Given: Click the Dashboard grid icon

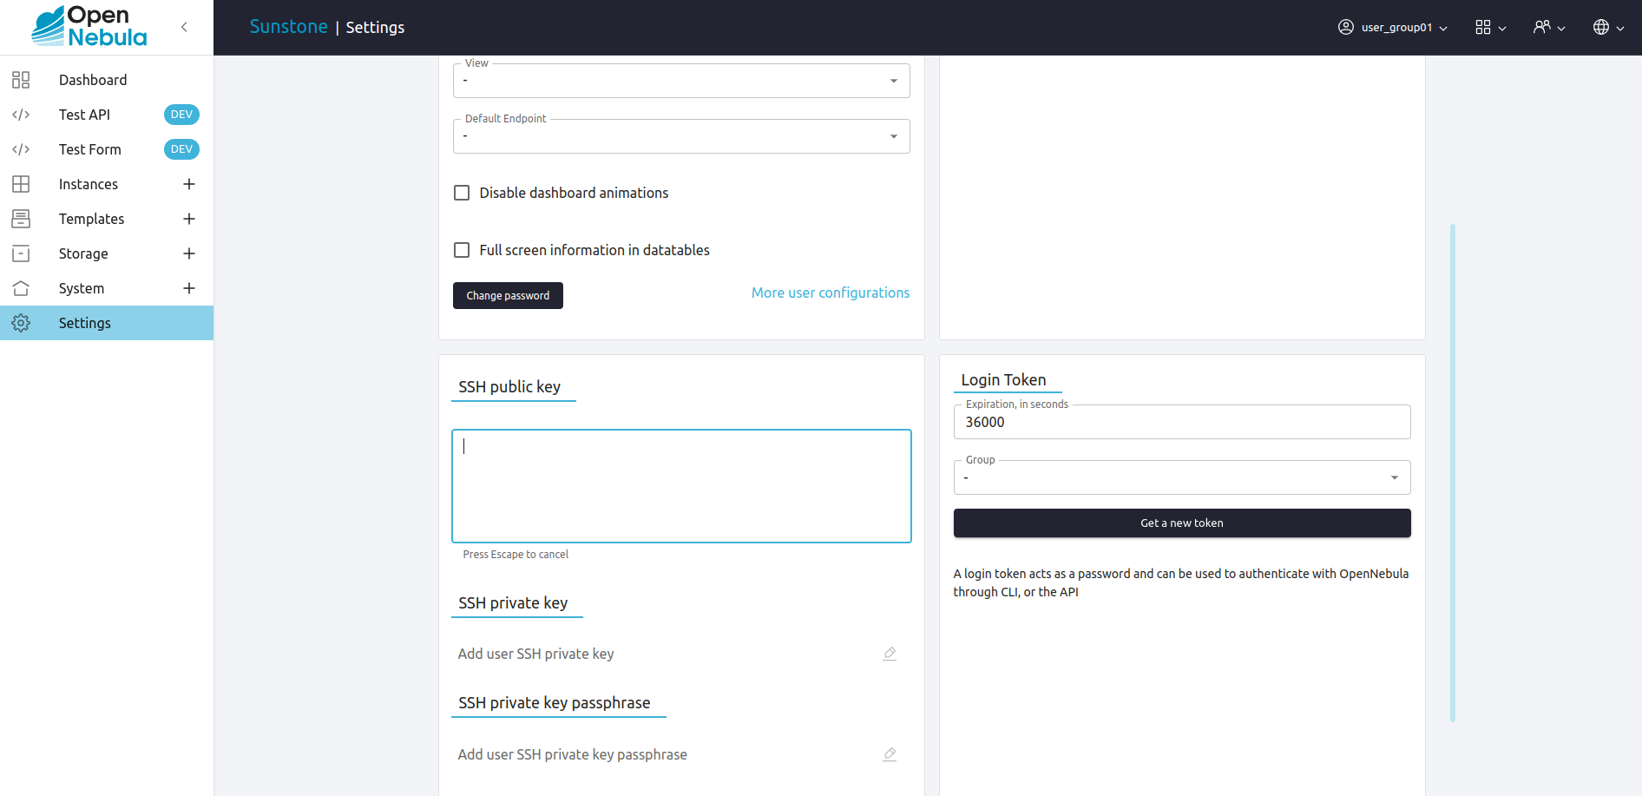Looking at the screenshot, I should [21, 80].
